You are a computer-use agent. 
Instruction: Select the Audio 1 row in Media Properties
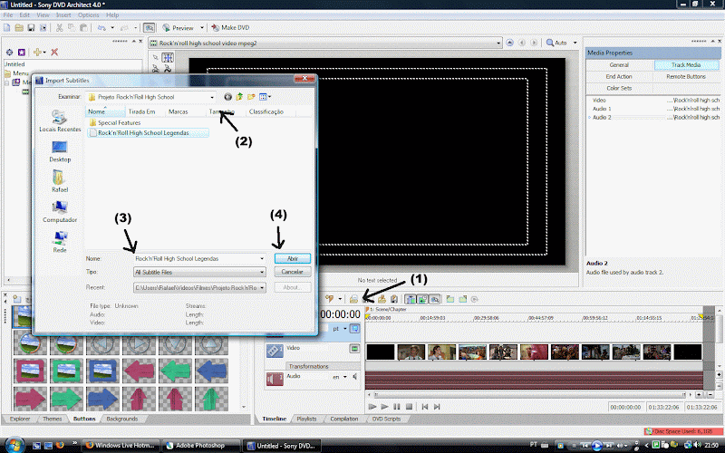click(x=653, y=109)
